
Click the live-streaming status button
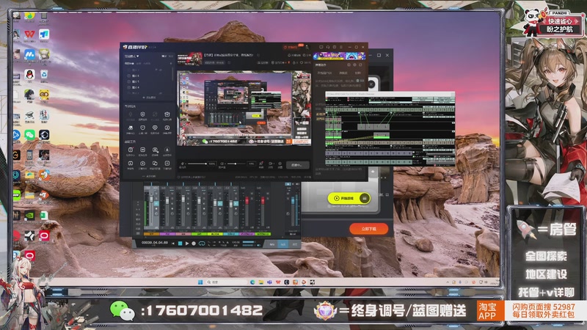(298, 164)
